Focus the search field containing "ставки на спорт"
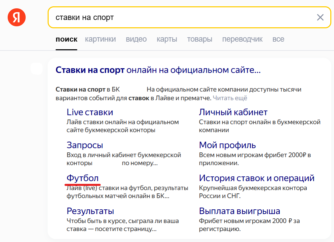Viewport: 334px width, 242px height. coord(189,17)
